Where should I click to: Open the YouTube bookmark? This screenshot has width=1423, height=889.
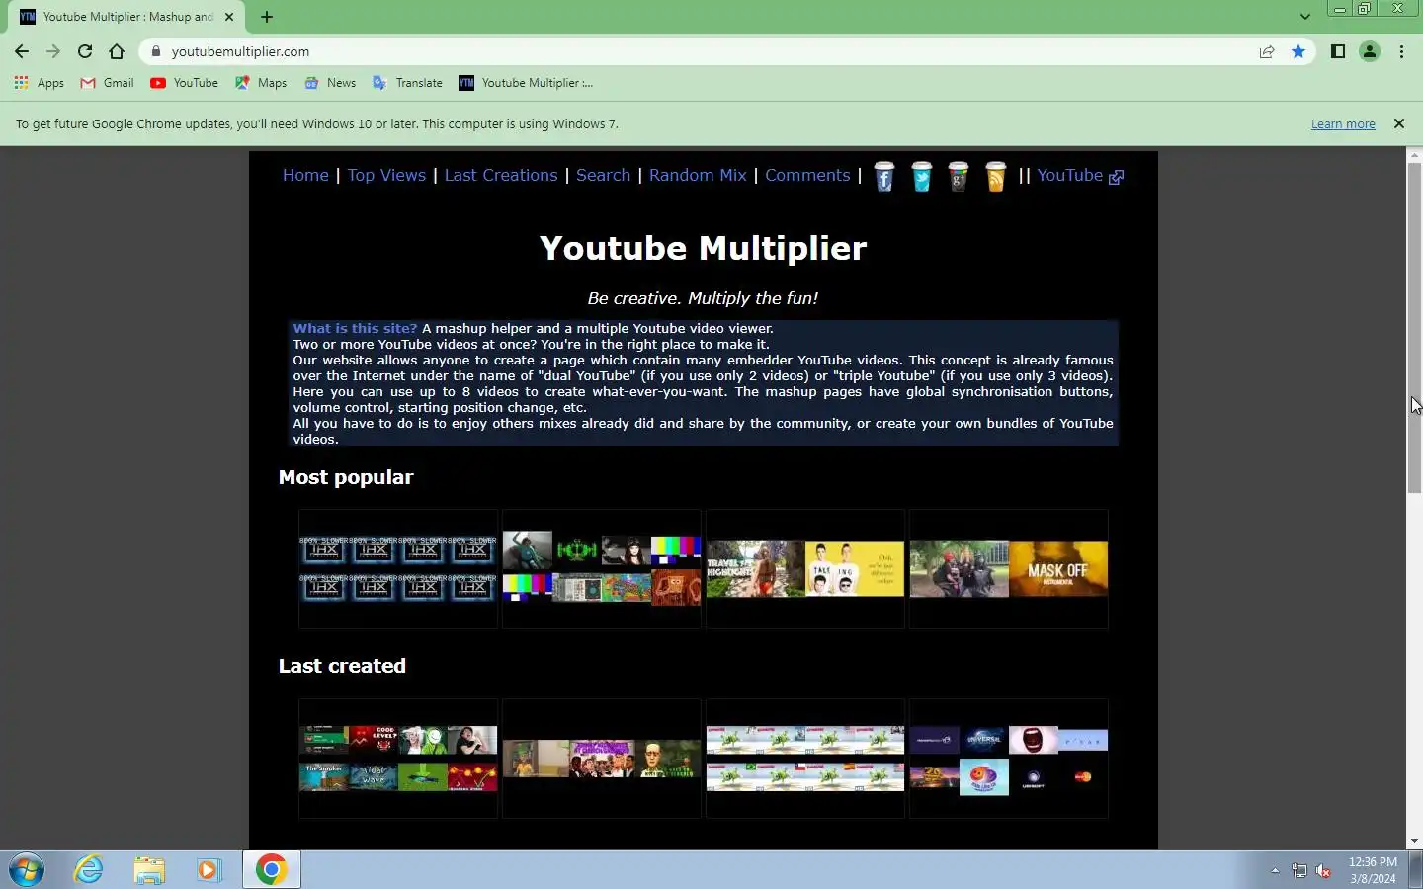[x=185, y=83]
